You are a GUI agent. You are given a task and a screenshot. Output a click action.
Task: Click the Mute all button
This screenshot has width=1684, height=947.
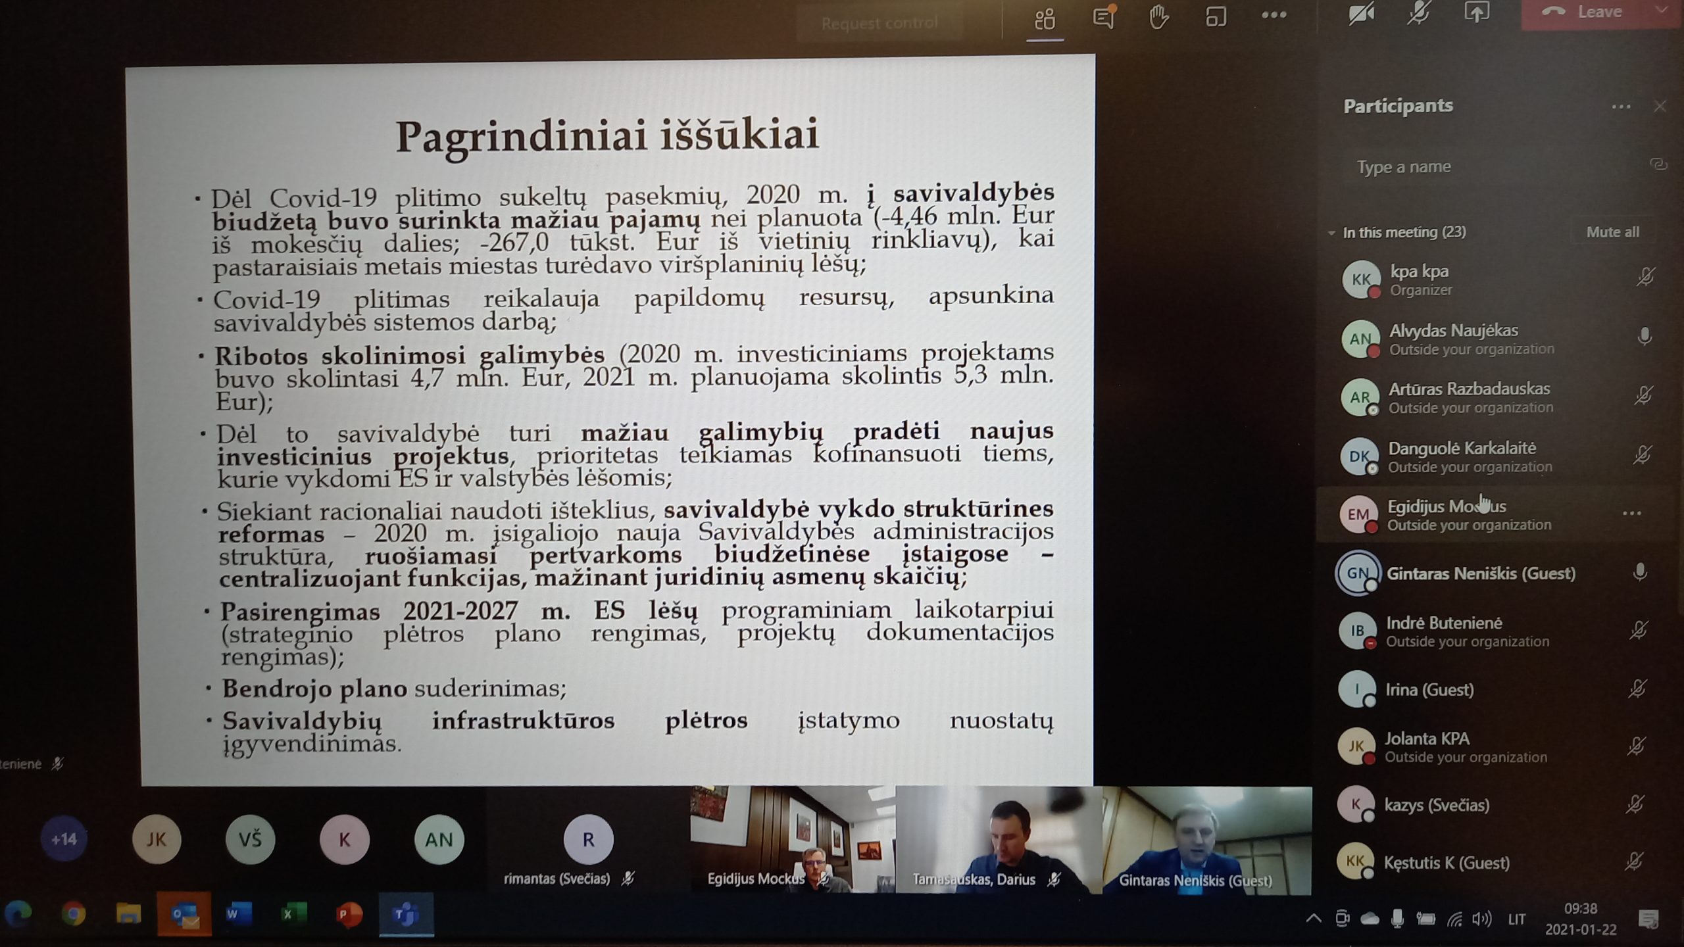coord(1612,232)
